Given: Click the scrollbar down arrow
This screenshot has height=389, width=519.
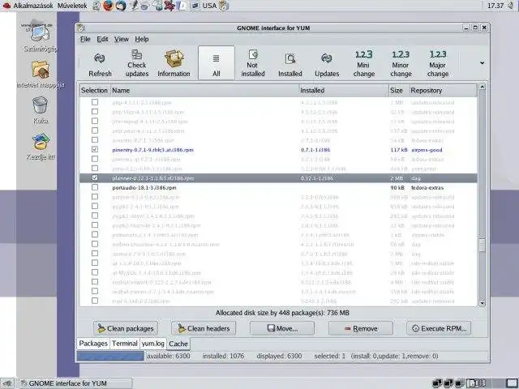Looking at the screenshot, I should 482,302.
